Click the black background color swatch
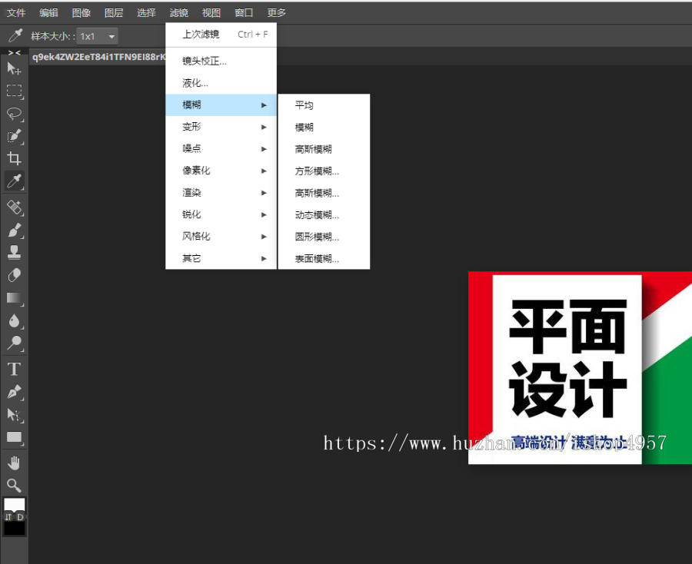This screenshot has width=692, height=564. pyautogui.click(x=13, y=530)
